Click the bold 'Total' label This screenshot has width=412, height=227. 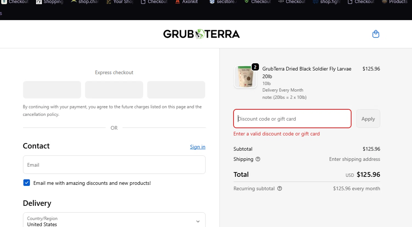[x=241, y=175]
